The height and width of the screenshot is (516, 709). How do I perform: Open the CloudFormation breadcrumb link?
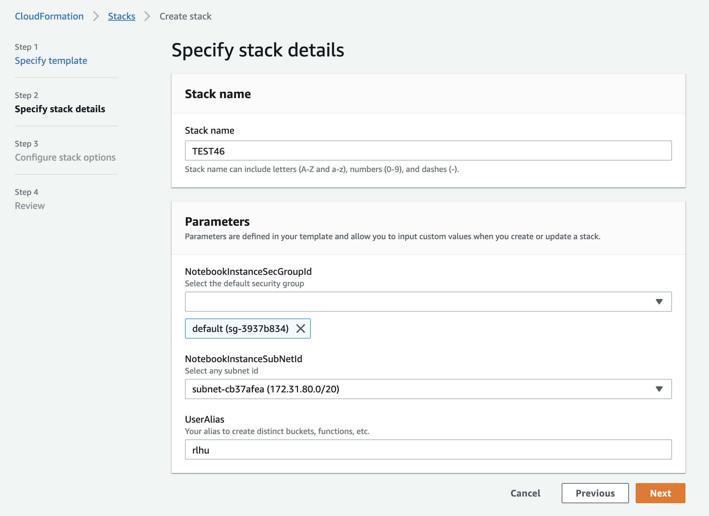49,16
